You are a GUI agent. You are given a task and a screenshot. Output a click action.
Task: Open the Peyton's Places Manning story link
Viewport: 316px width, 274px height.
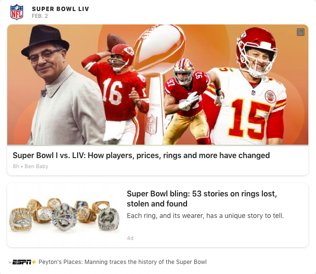(122, 262)
